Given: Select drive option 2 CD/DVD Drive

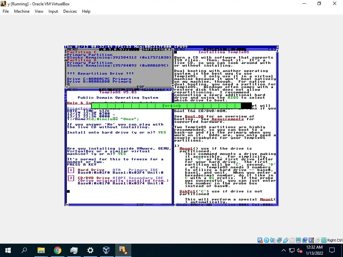Looking at the screenshot, I should (x=71, y=178).
